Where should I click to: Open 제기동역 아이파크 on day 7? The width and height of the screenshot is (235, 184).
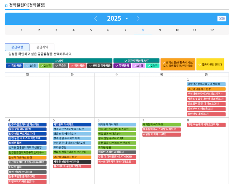(x=162, y=125)
